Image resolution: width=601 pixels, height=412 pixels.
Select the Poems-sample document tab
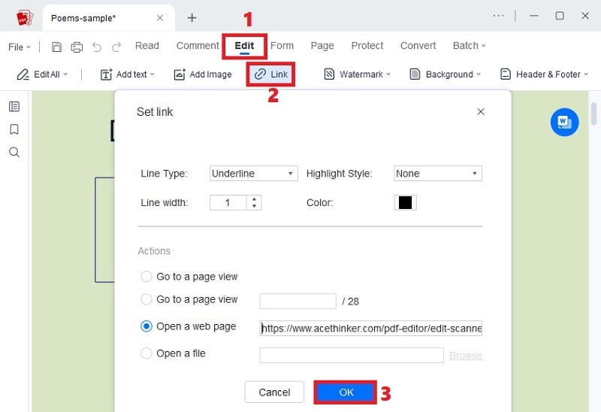[108, 18]
